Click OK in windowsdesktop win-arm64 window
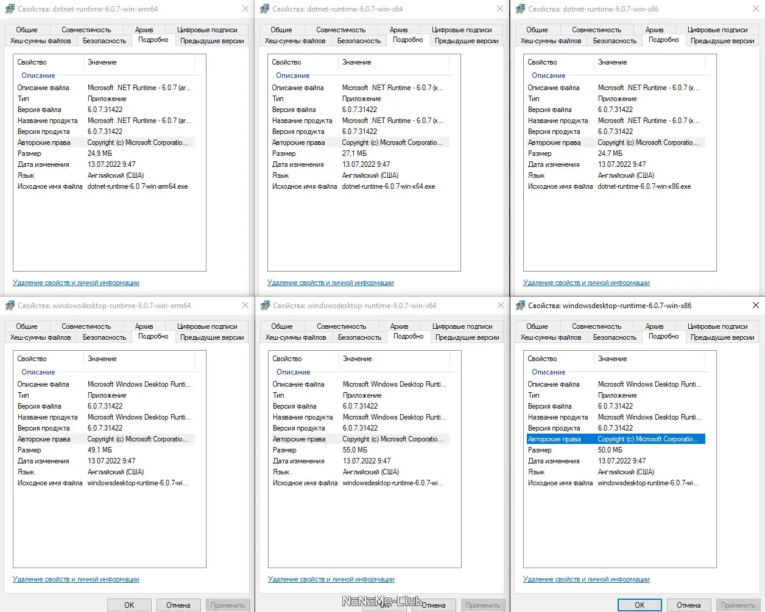This screenshot has width=765, height=612. tap(129, 605)
